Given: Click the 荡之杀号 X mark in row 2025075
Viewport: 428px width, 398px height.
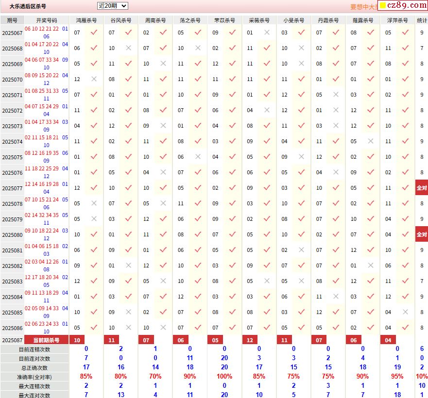Looking at the screenshot, I should pos(198,157).
